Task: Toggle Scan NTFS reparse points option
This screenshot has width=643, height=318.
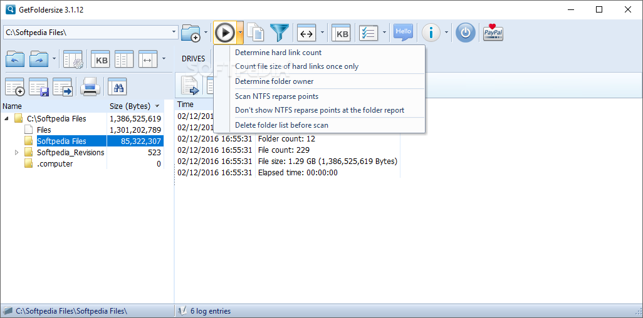Action: [319, 96]
